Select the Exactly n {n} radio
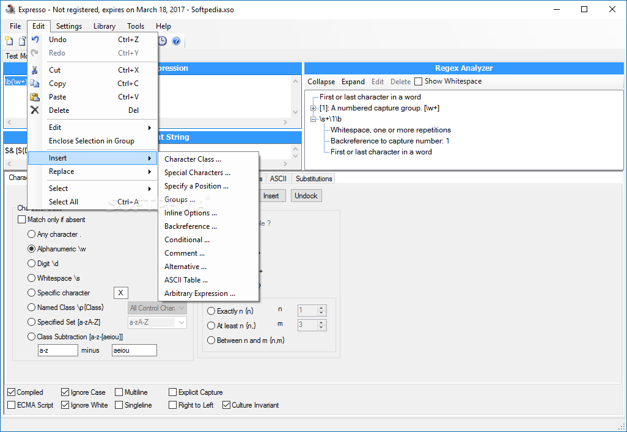This screenshot has height=432, width=627. (x=211, y=311)
